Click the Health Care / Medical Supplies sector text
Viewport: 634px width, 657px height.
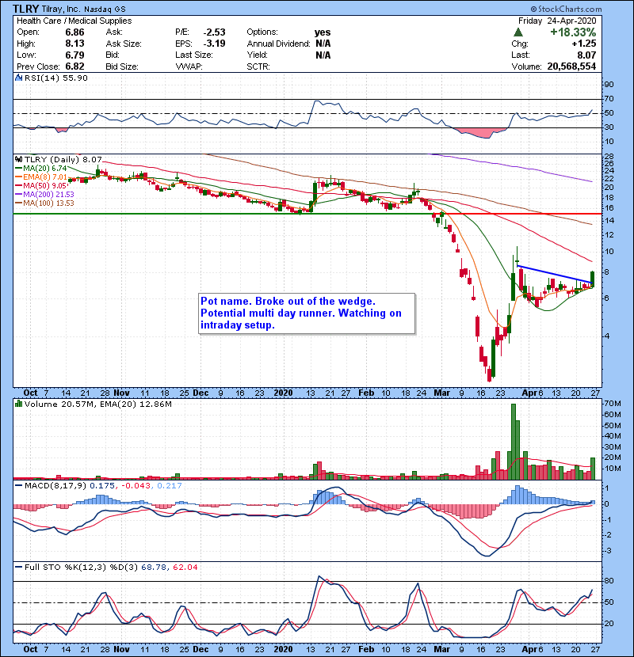[x=74, y=21]
